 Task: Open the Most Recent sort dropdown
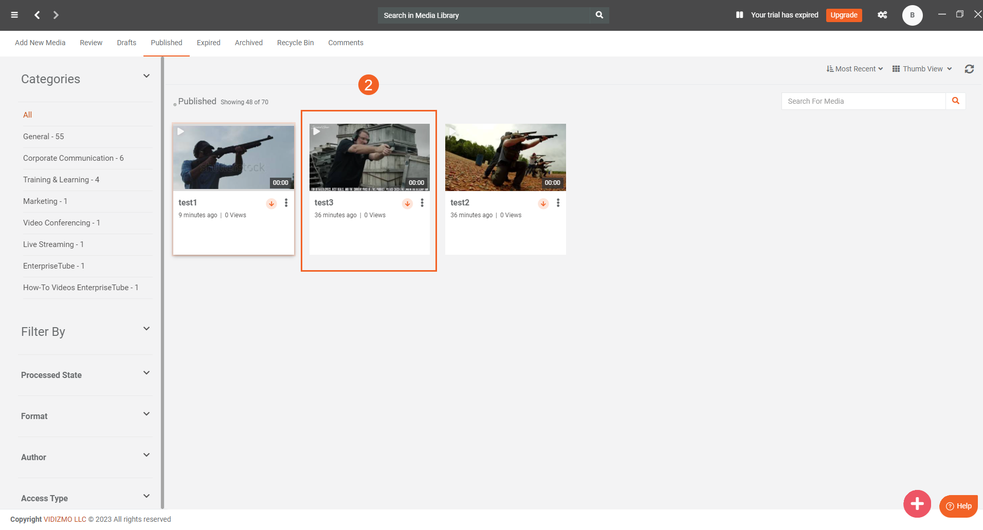854,69
